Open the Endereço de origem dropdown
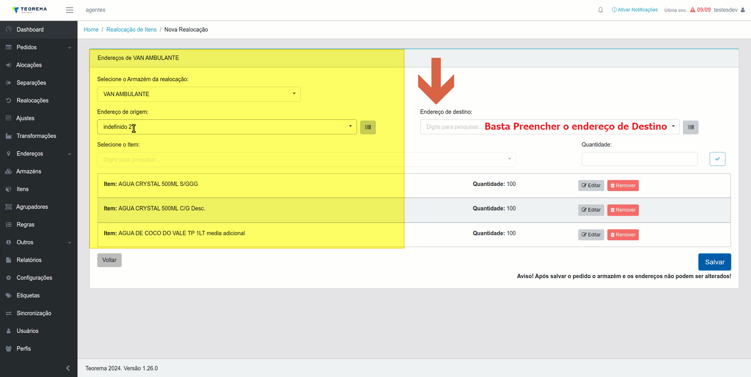751x377 pixels. click(227, 127)
